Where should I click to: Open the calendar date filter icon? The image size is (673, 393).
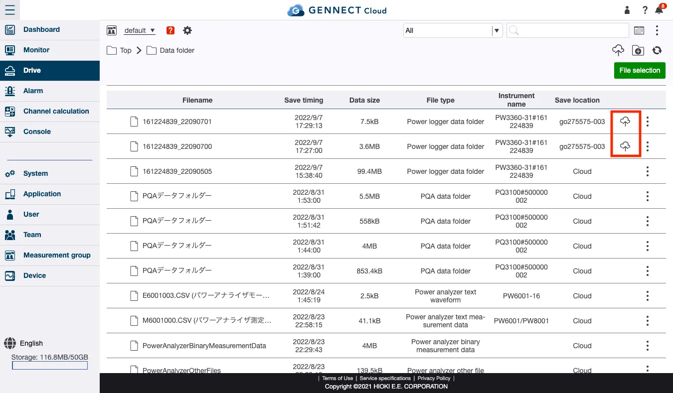tap(639, 30)
